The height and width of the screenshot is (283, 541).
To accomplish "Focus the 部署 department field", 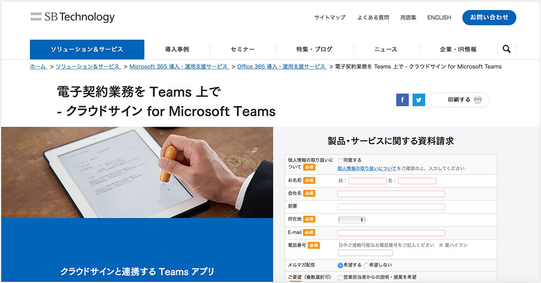I will point(391,207).
